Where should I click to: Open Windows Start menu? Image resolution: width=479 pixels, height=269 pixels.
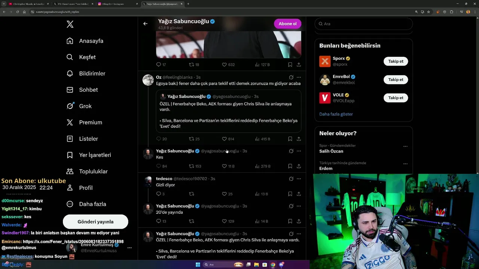[198, 265]
